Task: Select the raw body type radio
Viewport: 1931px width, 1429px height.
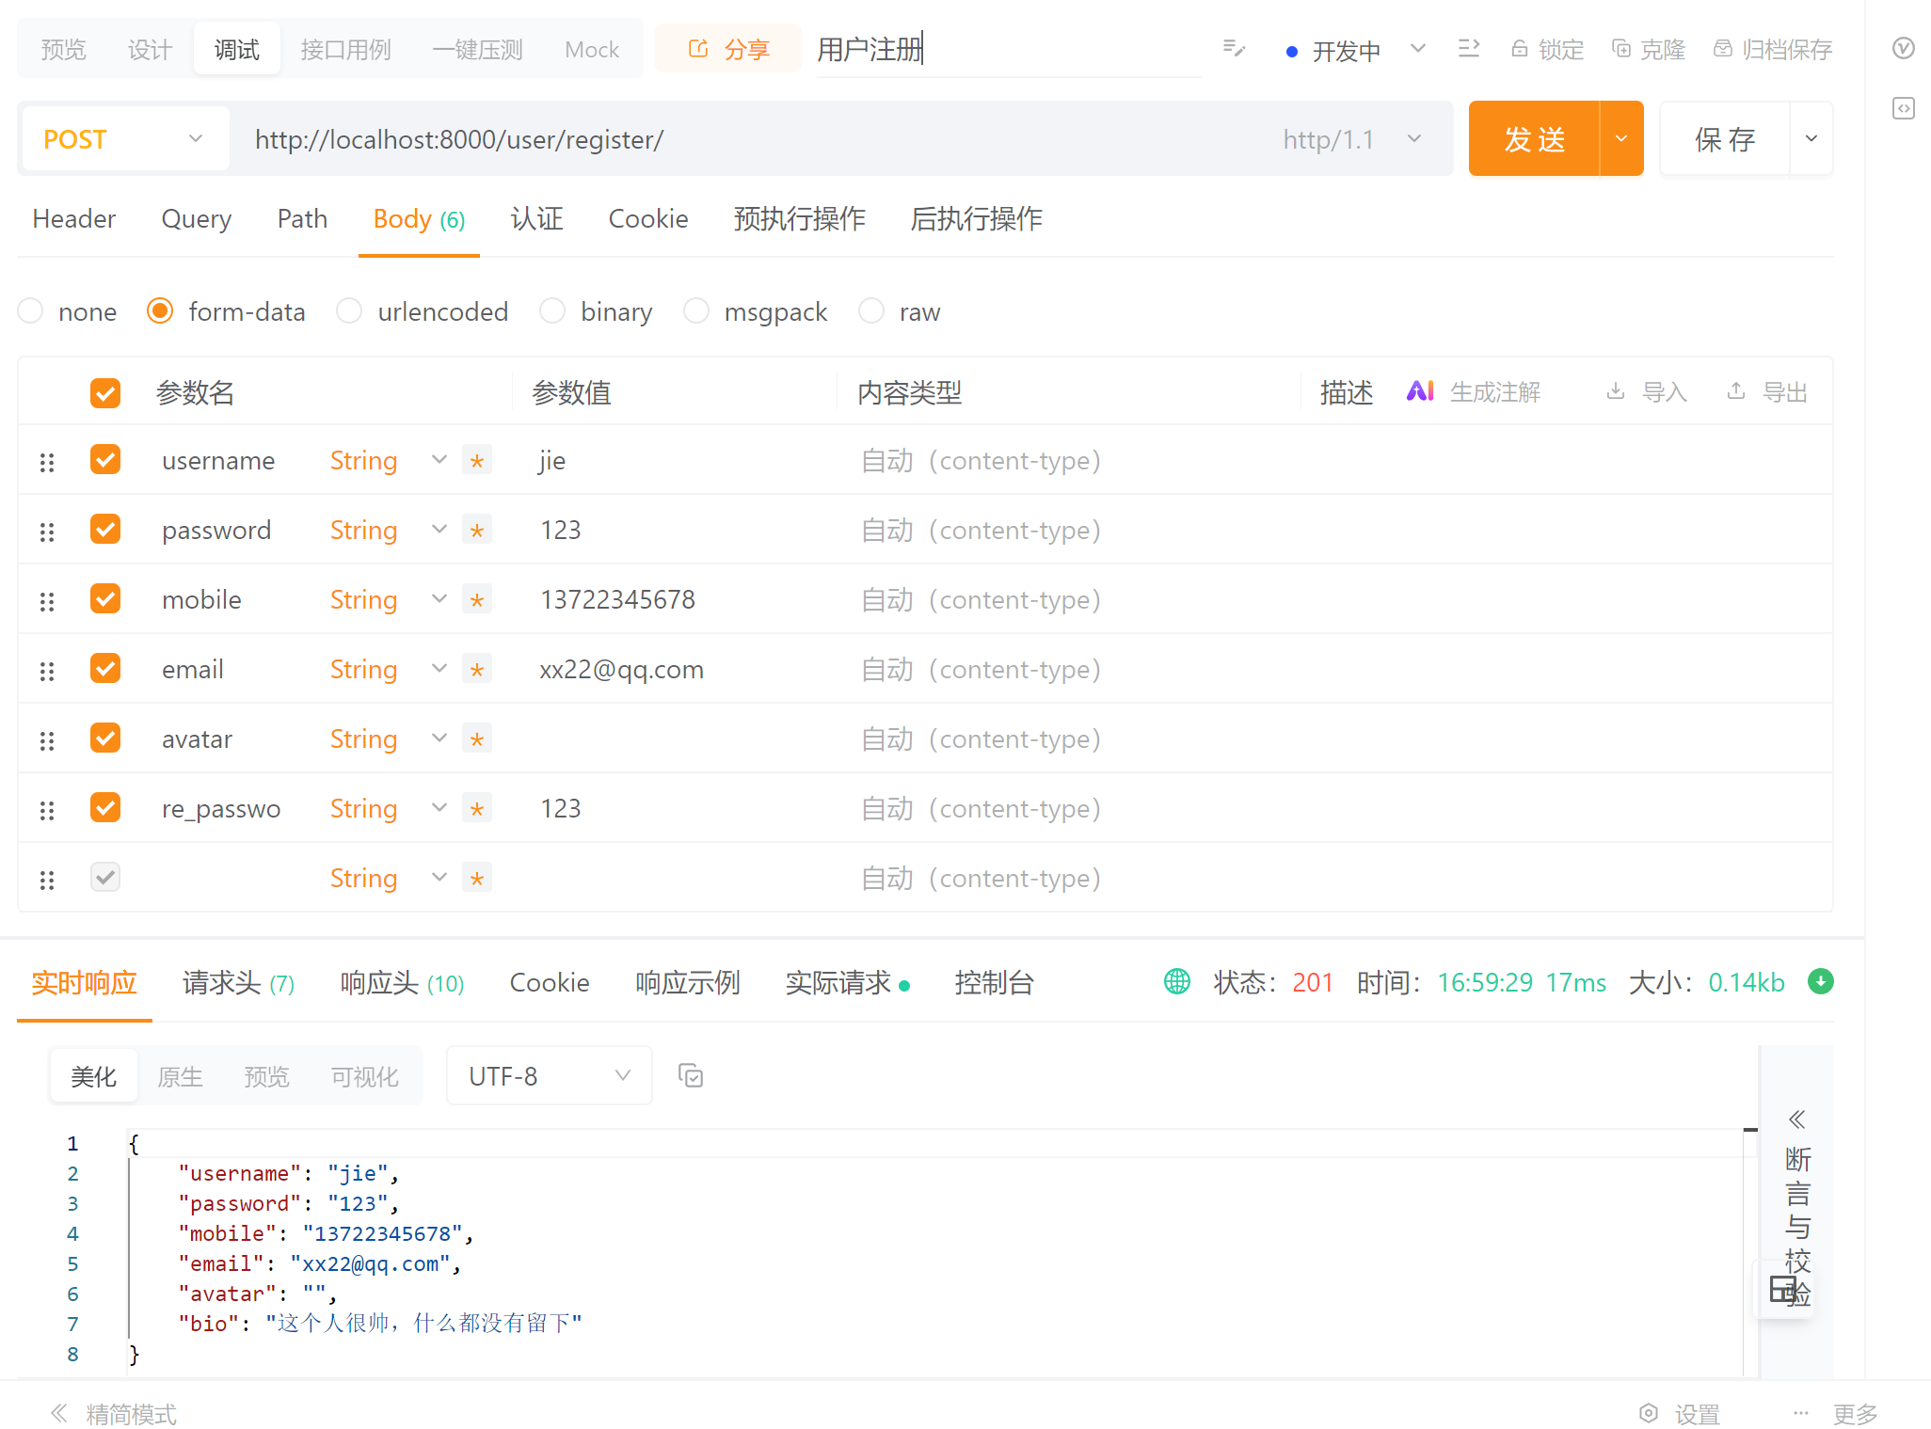Action: tap(871, 311)
